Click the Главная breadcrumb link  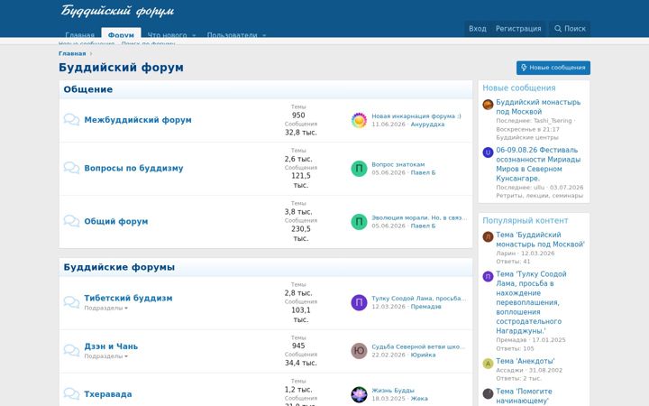[72, 53]
